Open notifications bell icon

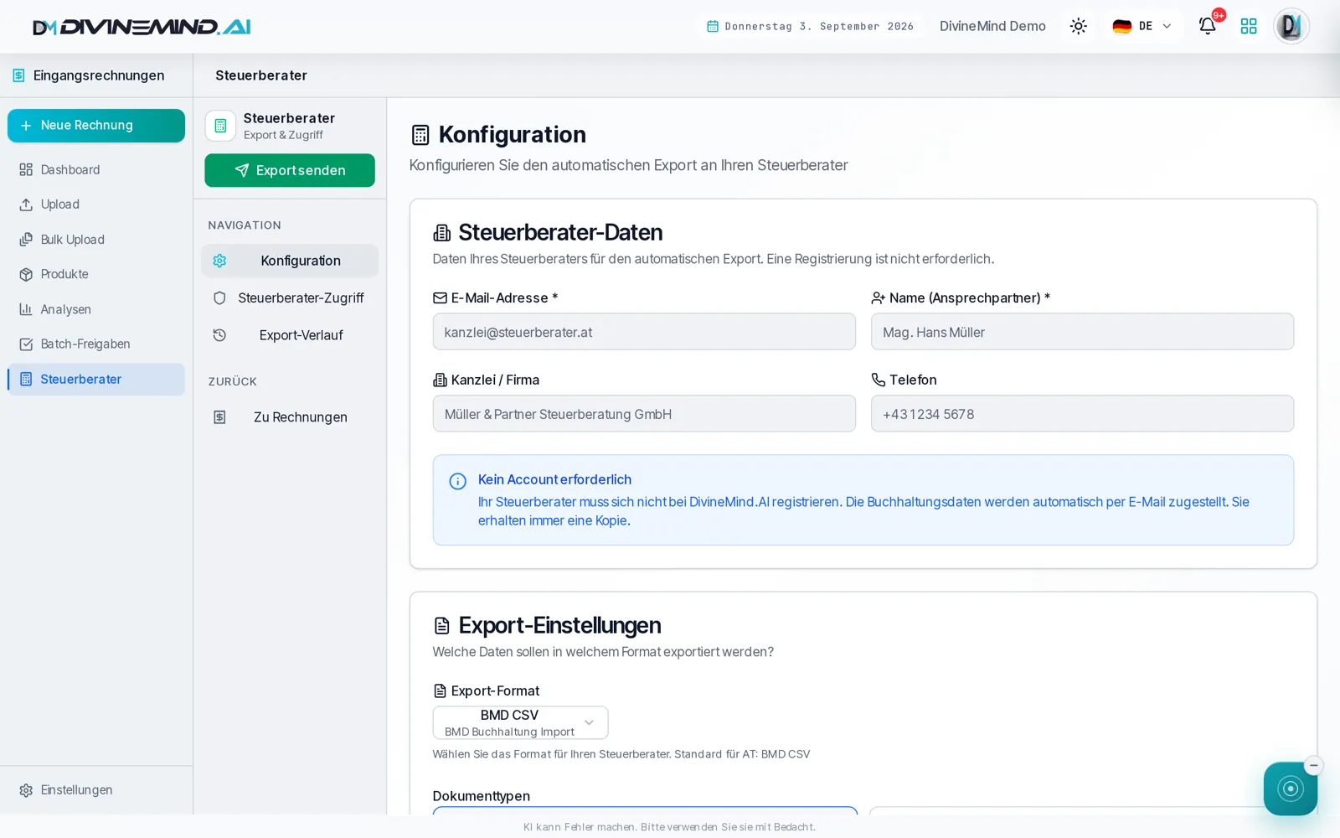[x=1207, y=26]
